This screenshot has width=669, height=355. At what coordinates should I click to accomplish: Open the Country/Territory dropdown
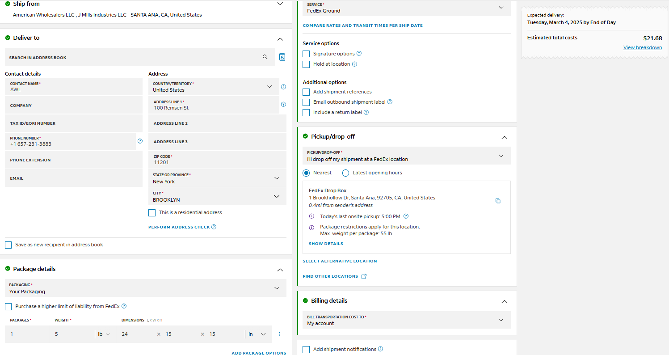(x=214, y=86)
